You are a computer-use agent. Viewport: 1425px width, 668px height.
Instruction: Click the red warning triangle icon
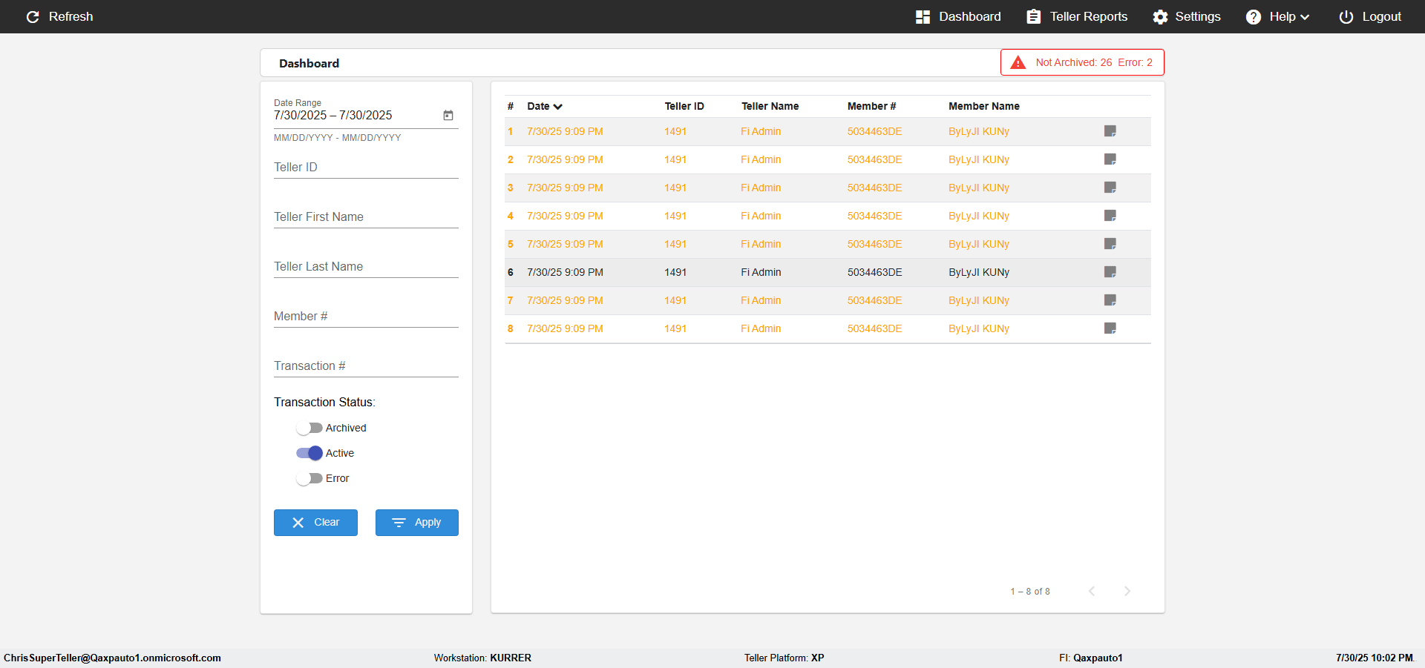pyautogui.click(x=1018, y=62)
